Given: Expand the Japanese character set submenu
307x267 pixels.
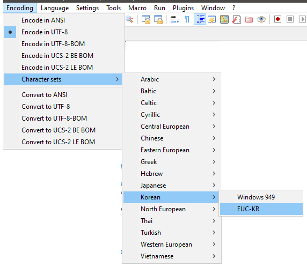Looking at the screenshot, I should coord(172,185).
